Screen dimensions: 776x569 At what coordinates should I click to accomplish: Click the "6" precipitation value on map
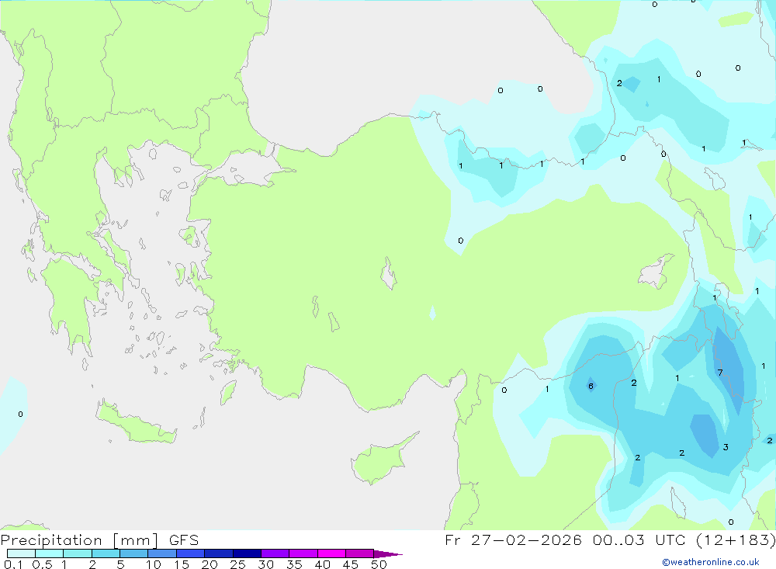(x=591, y=386)
